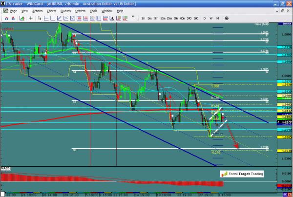Open the Quotes dropdown menu
Screen dimensions: 293x197
click(x=66, y=10)
